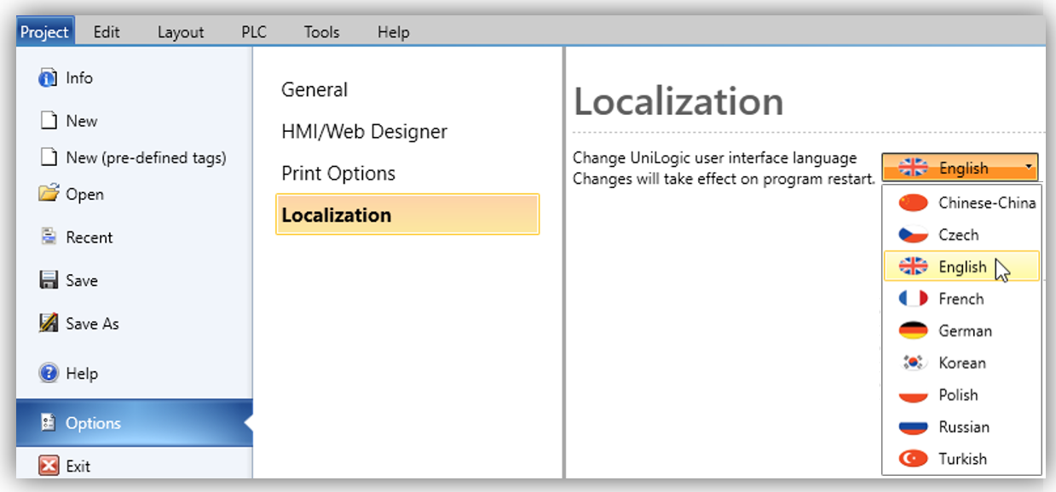The width and height of the screenshot is (1056, 492).
Task: Click the German flag icon
Action: coord(914,330)
